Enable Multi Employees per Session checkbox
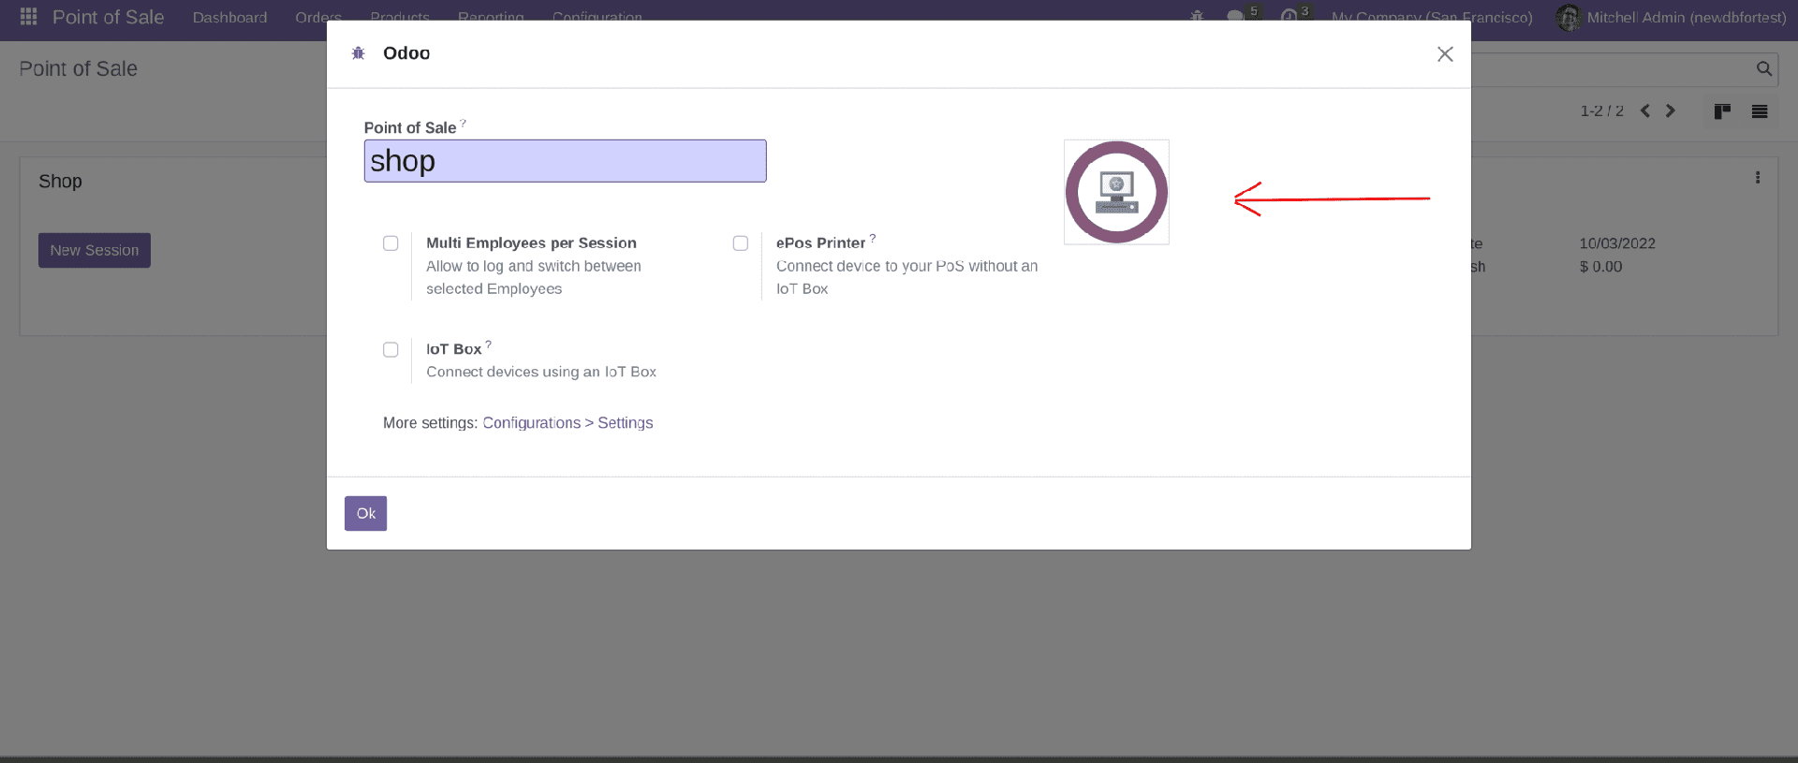Screen dimensions: 1798x763 tap(391, 243)
